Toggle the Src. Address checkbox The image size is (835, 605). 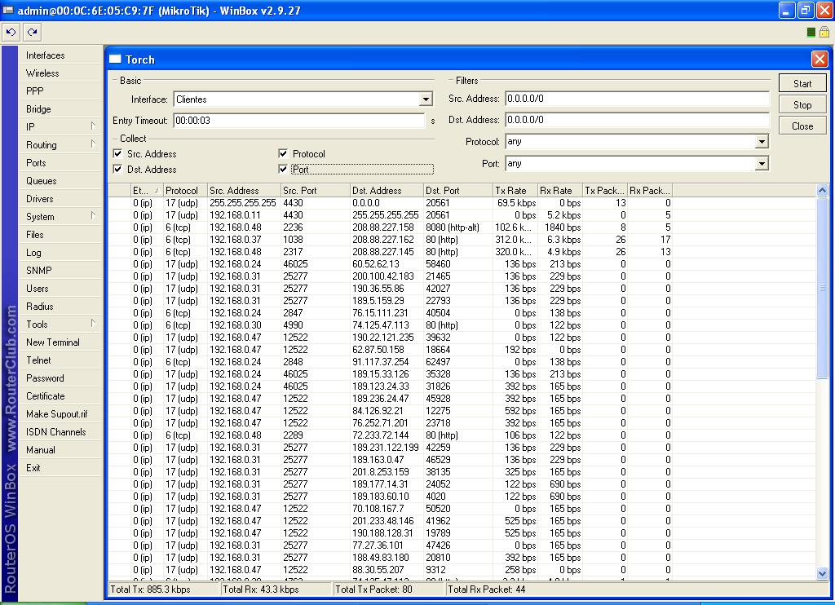118,154
